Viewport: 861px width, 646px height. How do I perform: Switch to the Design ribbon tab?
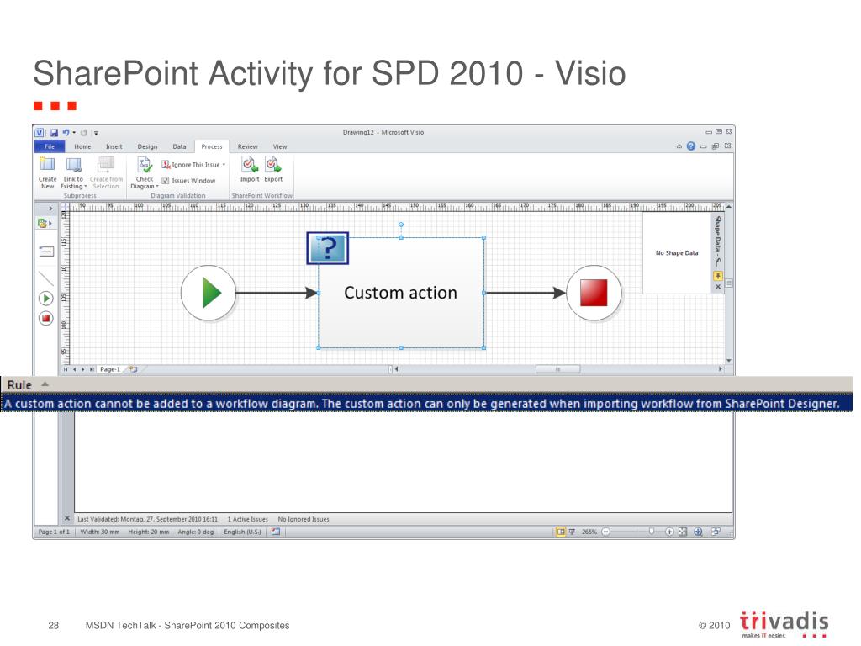147,146
